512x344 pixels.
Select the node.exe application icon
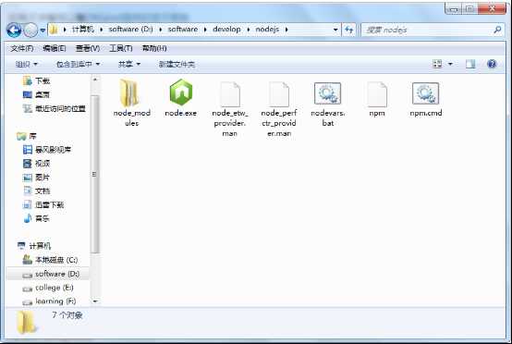coord(180,92)
